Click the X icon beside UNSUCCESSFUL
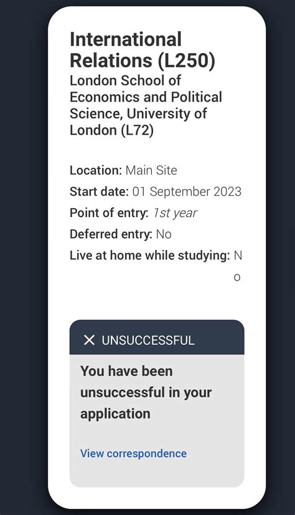Image resolution: width=295 pixels, height=515 pixels. [89, 340]
